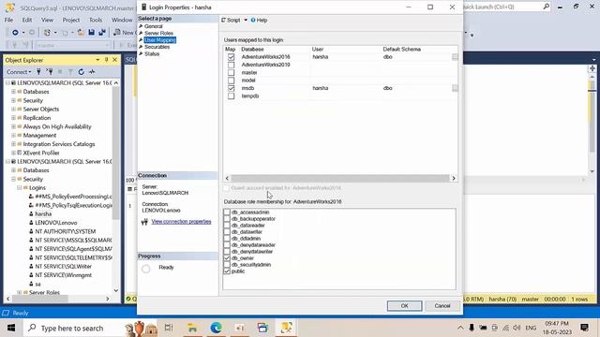Open Object Explorer window position dropdown
600x337 pixels.
[x=97, y=60]
